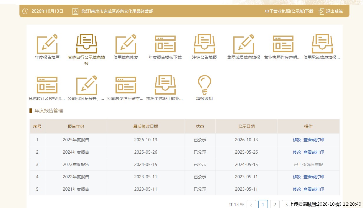The image size is (363, 208).
Task: Open 查看或打印 for 2024年度报告
Action: 314,152
